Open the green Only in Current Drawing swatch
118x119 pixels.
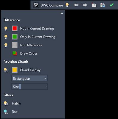tap(15, 37)
